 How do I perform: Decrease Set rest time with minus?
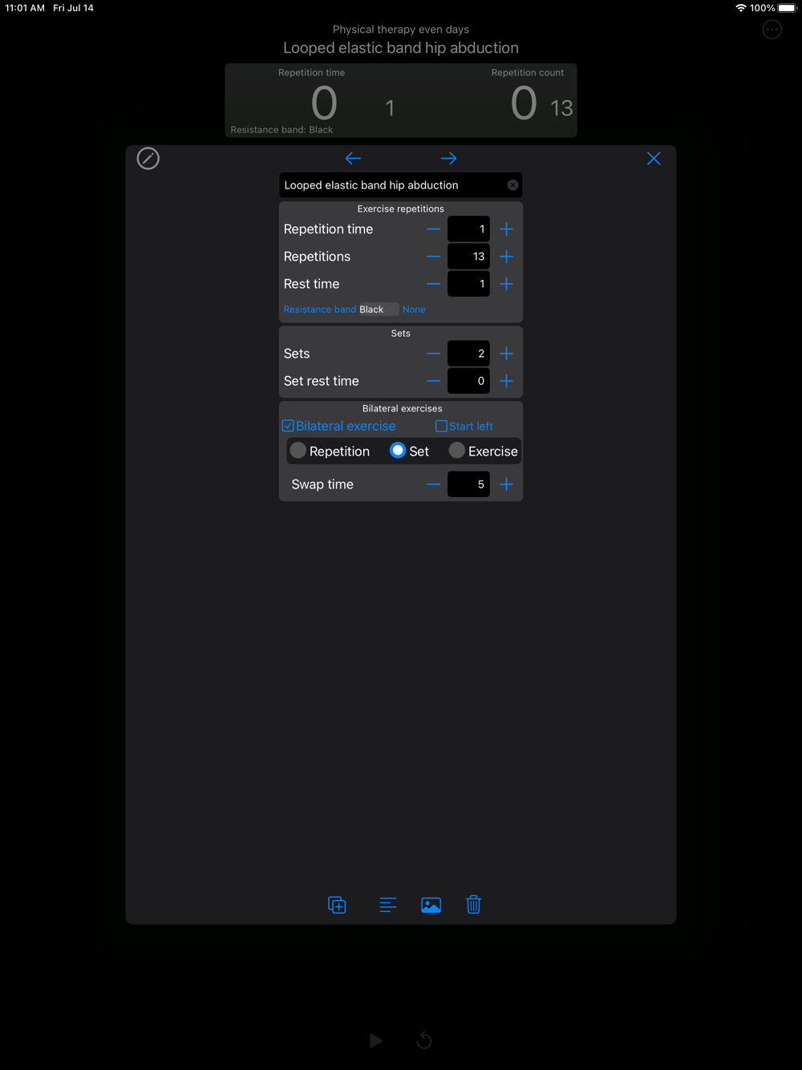(x=434, y=381)
